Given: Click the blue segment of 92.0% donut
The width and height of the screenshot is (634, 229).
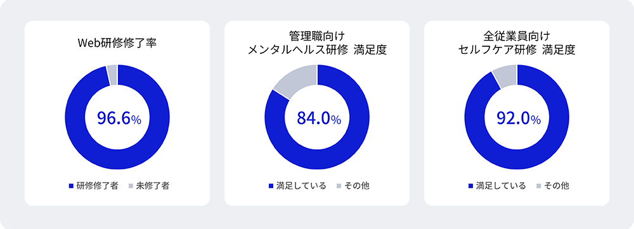Looking at the screenshot, I should coord(517,158).
